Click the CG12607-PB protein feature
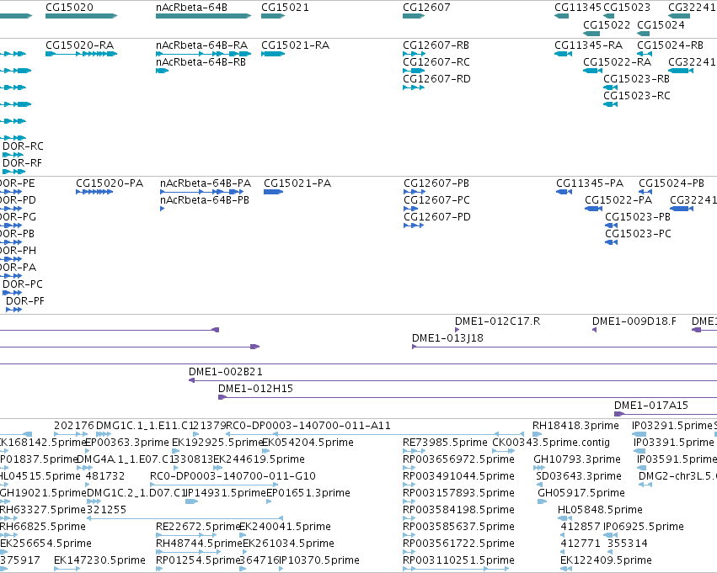Image resolution: width=717 pixels, height=573 pixels. tap(415, 192)
